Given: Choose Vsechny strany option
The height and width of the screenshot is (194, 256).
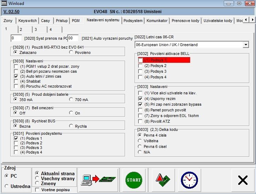Looking at the screenshot, I should pos(38,178).
